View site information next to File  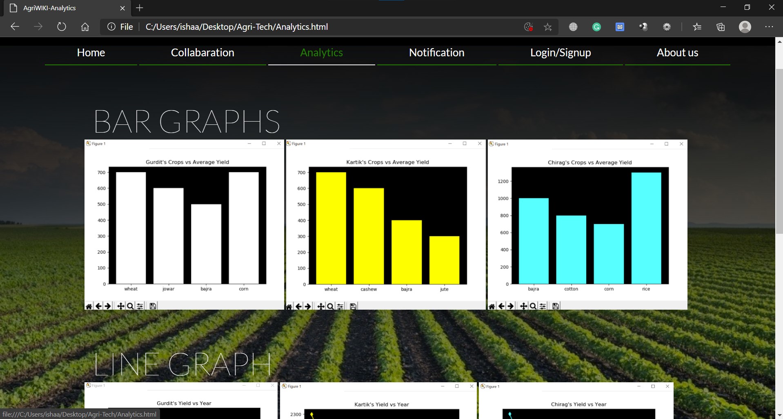point(111,27)
